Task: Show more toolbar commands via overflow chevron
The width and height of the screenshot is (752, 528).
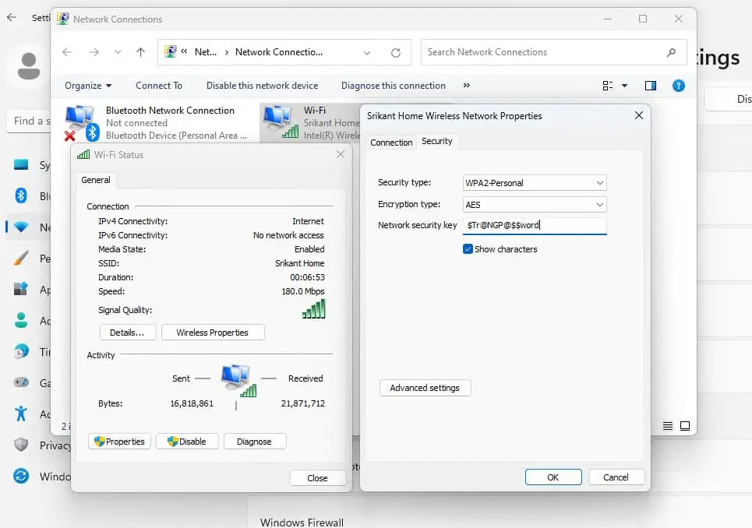Action: click(467, 86)
